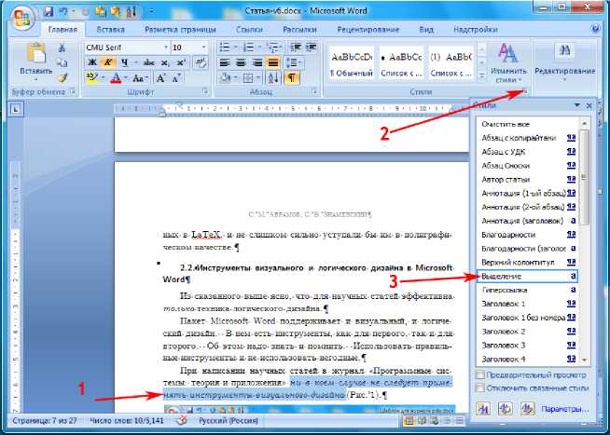Check Отключить связанные стили option
The height and width of the screenshot is (435, 610).
pyautogui.click(x=480, y=388)
